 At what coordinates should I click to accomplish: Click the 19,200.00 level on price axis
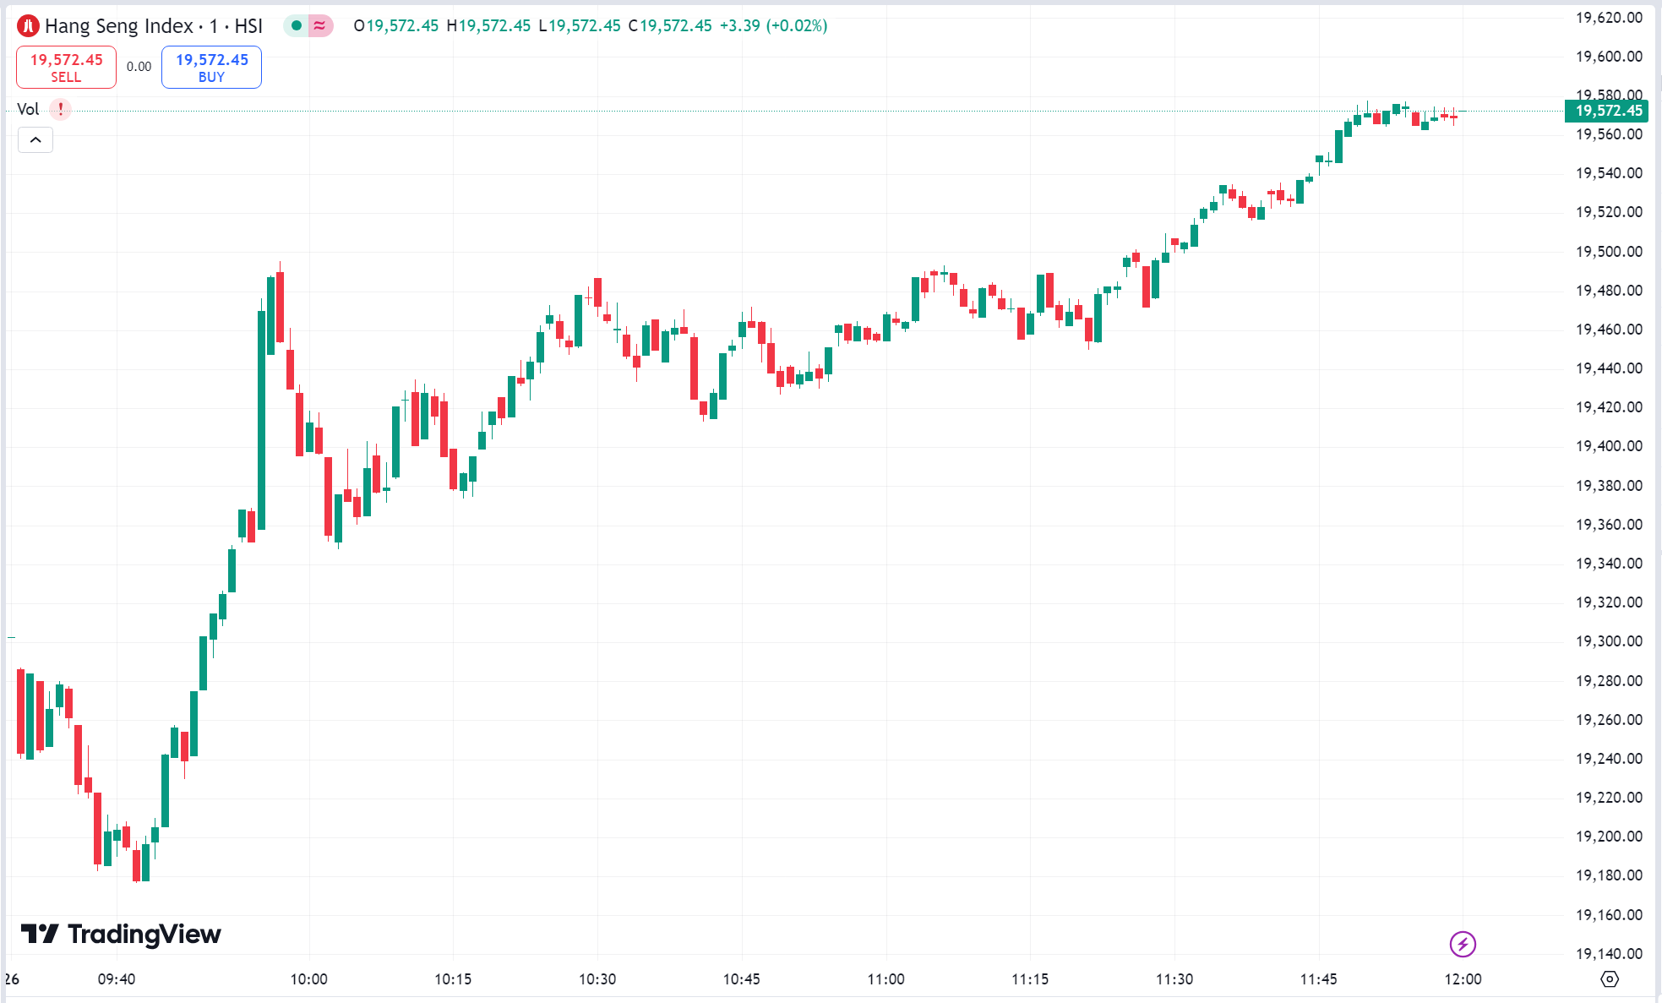[1609, 837]
